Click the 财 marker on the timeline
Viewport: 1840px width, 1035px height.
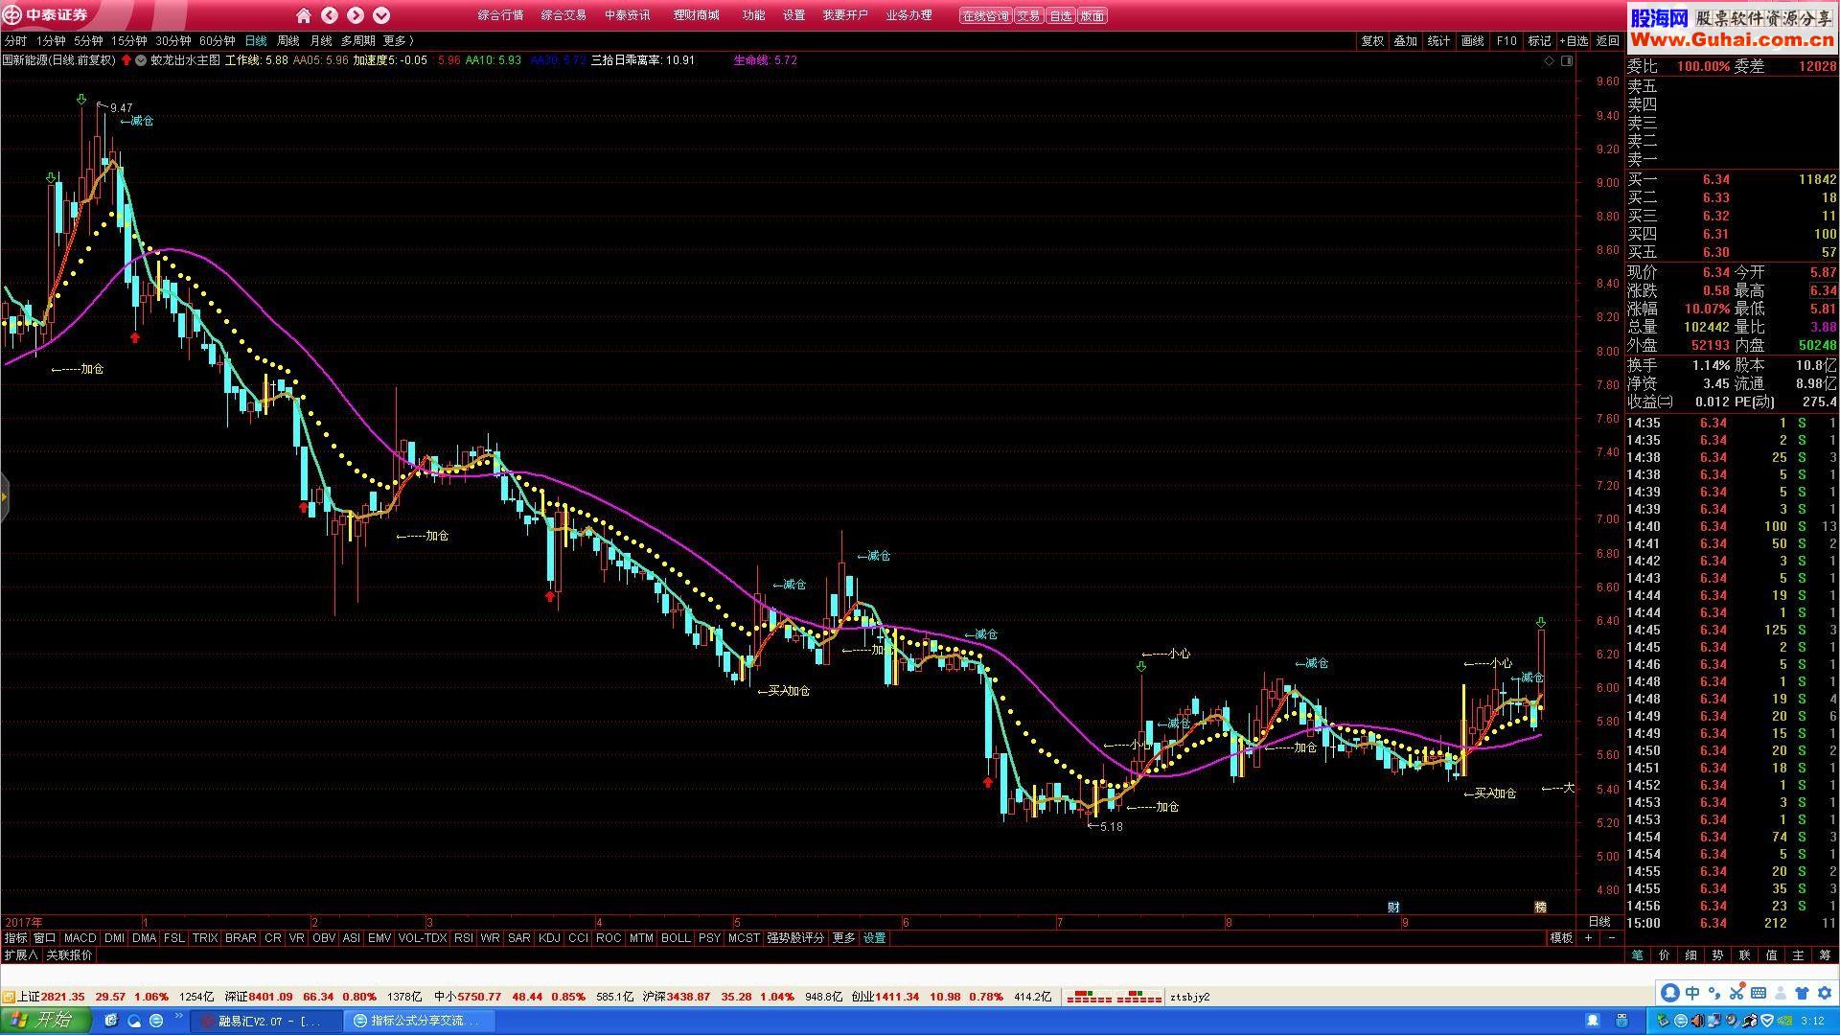(x=1393, y=907)
